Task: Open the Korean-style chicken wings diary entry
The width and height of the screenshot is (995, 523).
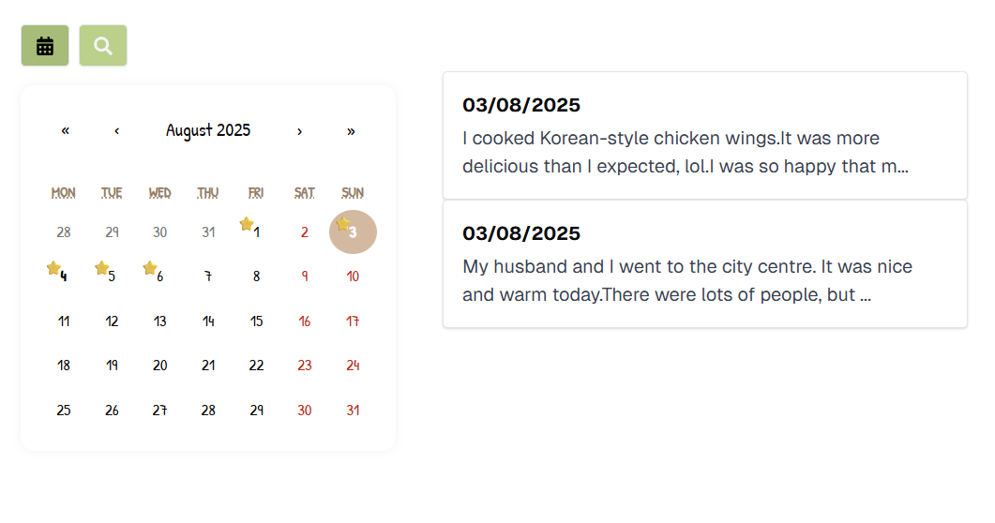Action: 705,136
